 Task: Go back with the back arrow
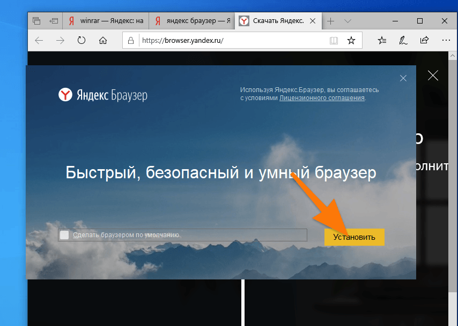39,41
